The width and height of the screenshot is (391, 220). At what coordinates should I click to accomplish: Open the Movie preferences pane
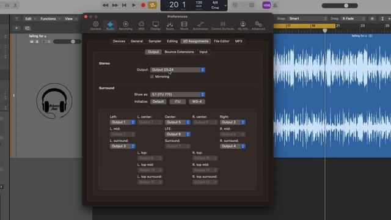tap(185, 26)
